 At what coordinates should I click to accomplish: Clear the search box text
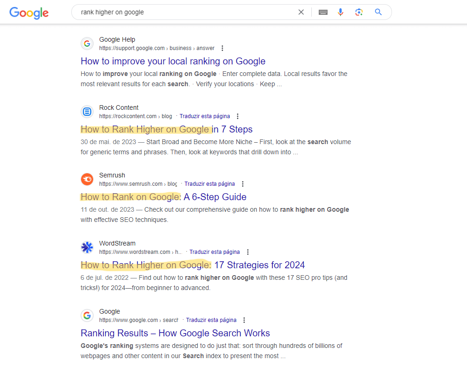(x=301, y=12)
